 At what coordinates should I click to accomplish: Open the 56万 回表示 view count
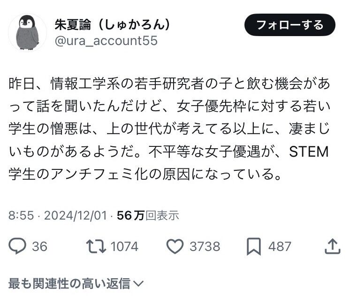coord(148,215)
